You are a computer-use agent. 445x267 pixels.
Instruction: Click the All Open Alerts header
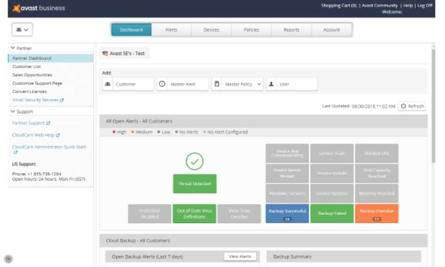(264, 121)
